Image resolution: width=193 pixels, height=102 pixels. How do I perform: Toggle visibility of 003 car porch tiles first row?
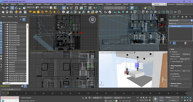pos(5,36)
